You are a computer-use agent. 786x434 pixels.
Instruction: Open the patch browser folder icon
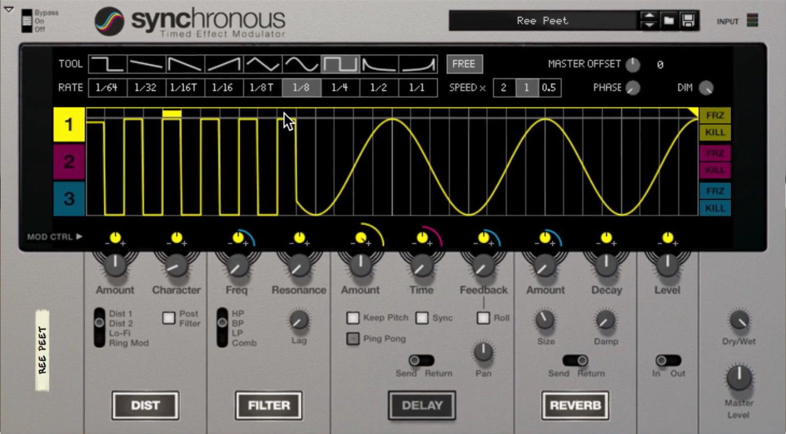[669, 21]
